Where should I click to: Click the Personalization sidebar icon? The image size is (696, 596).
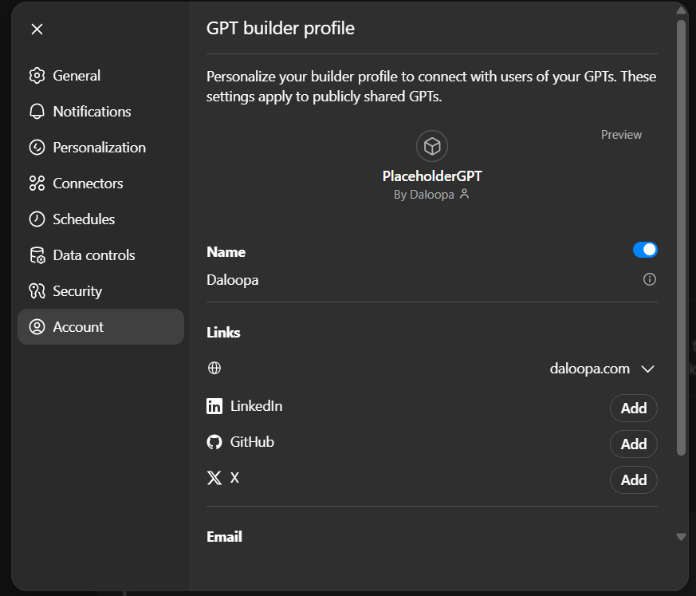(37, 148)
